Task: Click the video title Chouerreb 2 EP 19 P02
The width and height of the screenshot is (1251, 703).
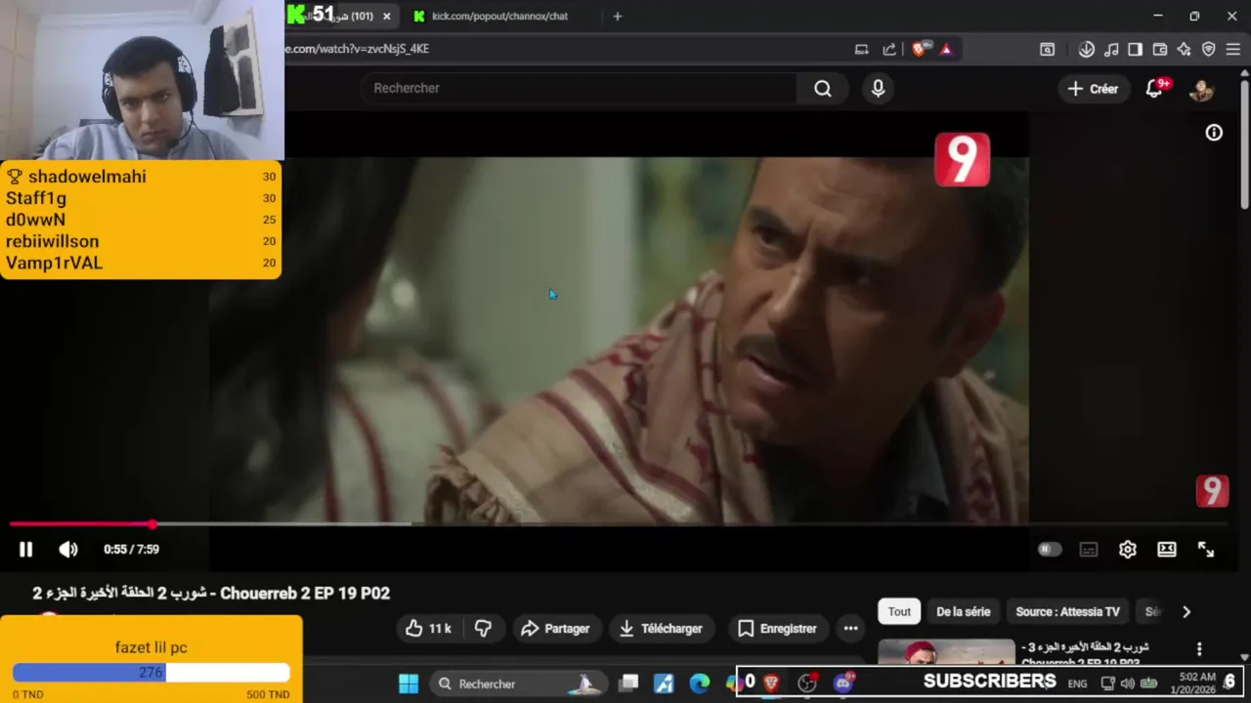Action: point(211,594)
